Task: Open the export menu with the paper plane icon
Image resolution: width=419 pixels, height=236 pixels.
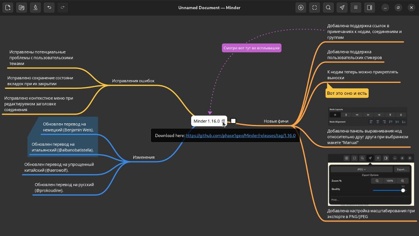Action: click(x=342, y=8)
